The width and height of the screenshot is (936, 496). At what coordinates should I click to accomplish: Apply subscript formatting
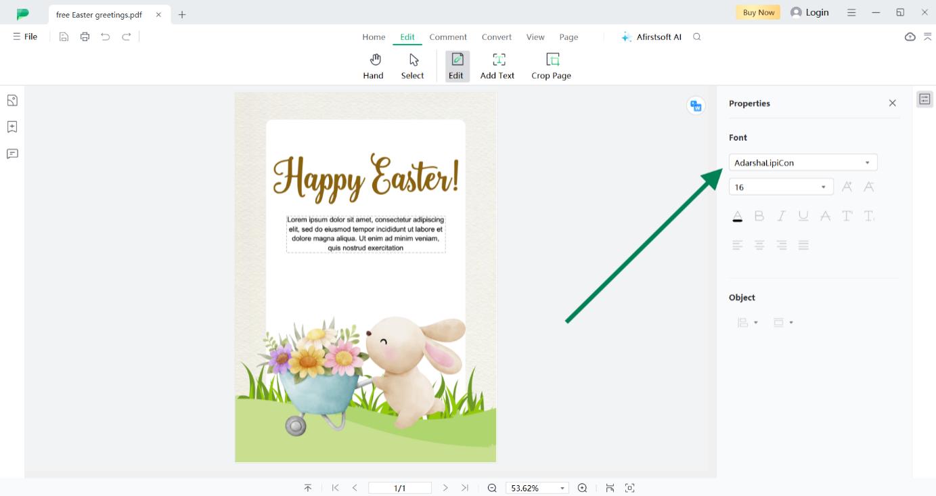pyautogui.click(x=869, y=216)
